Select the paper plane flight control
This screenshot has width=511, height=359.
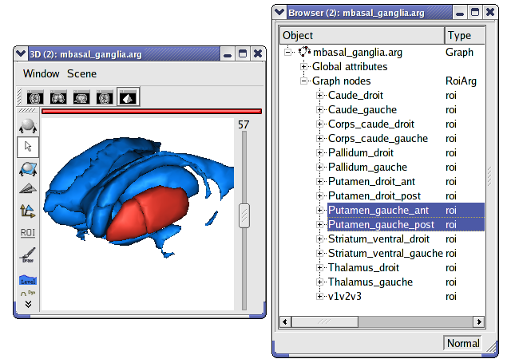tap(27, 189)
